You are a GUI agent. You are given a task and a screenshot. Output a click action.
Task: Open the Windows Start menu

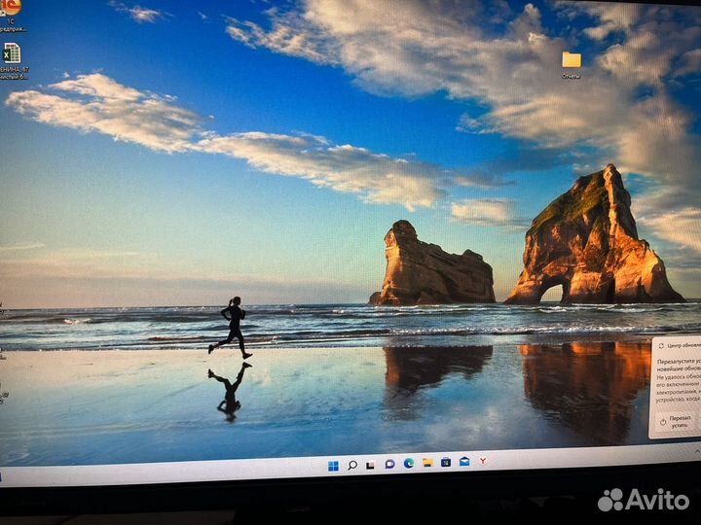(333, 466)
